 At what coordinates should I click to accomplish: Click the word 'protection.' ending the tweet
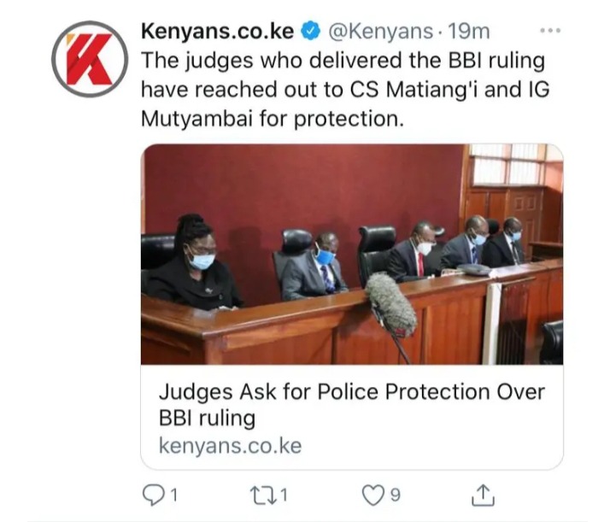click(349, 119)
